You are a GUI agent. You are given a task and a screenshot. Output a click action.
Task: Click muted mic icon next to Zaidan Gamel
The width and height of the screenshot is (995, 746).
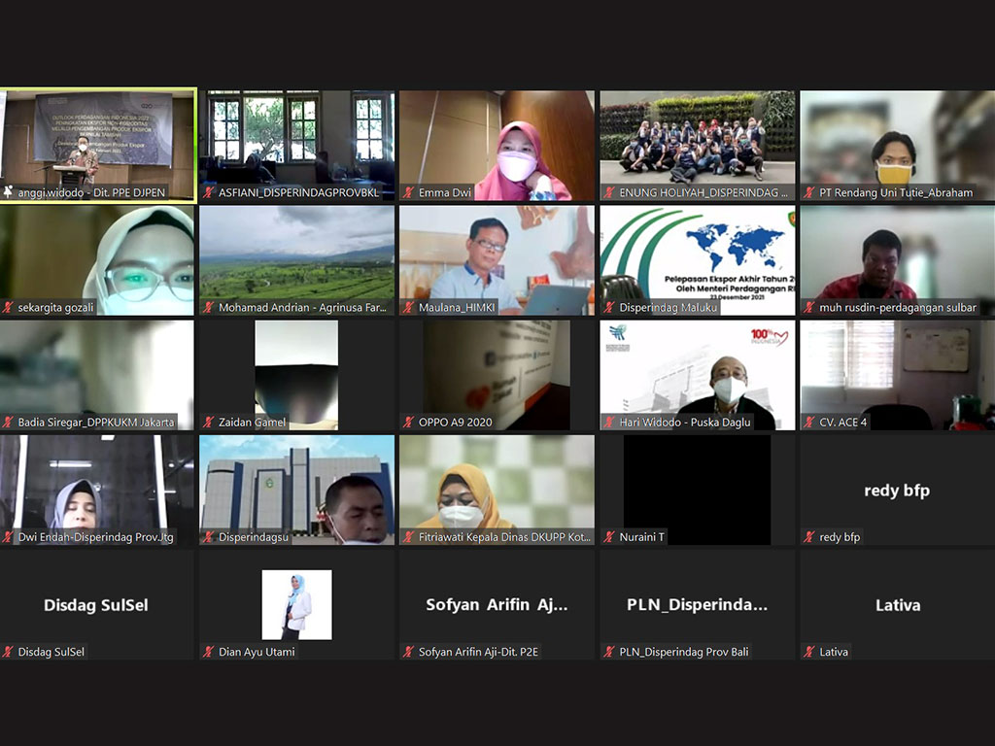(209, 423)
